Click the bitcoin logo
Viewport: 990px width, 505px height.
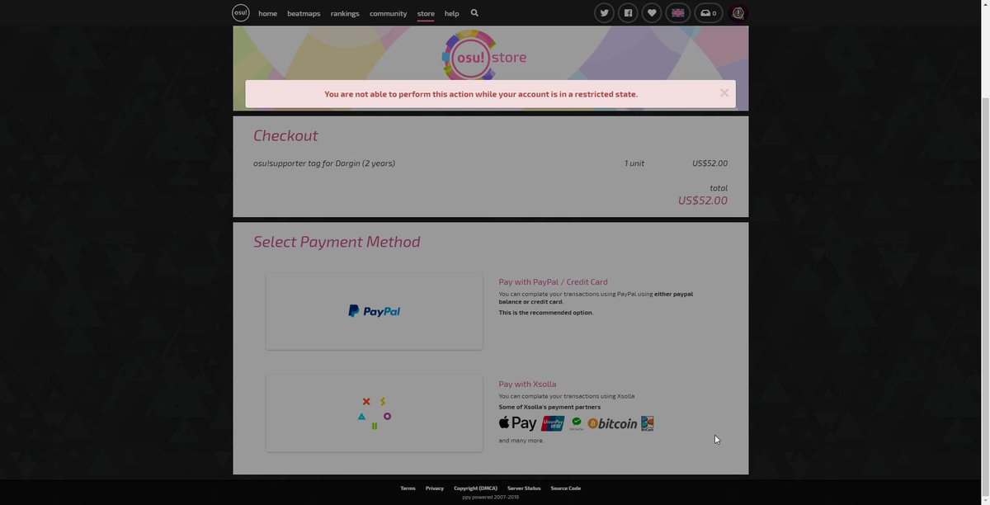(x=612, y=423)
